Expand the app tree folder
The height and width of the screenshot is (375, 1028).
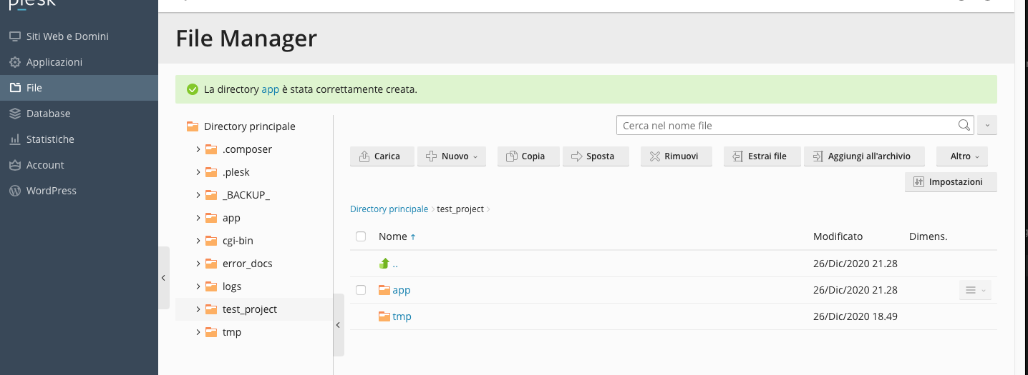pos(198,218)
